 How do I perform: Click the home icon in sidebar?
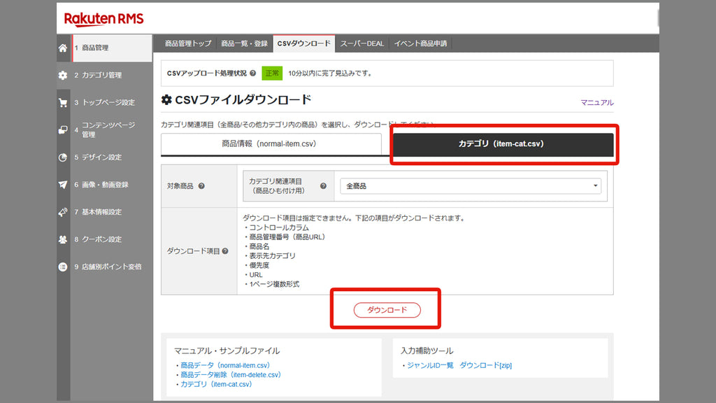(63, 48)
